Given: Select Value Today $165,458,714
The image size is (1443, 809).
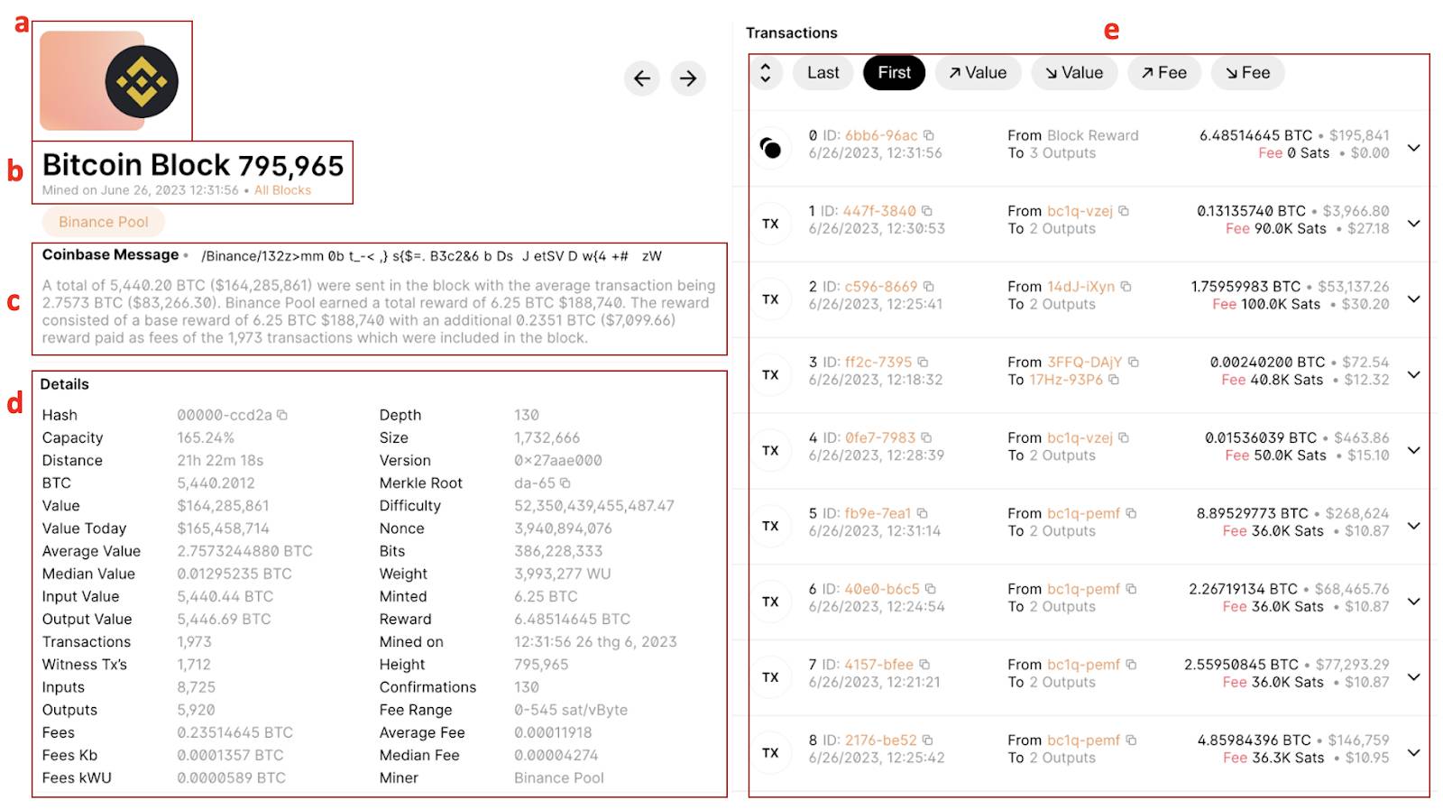Looking at the screenshot, I should point(223,529).
